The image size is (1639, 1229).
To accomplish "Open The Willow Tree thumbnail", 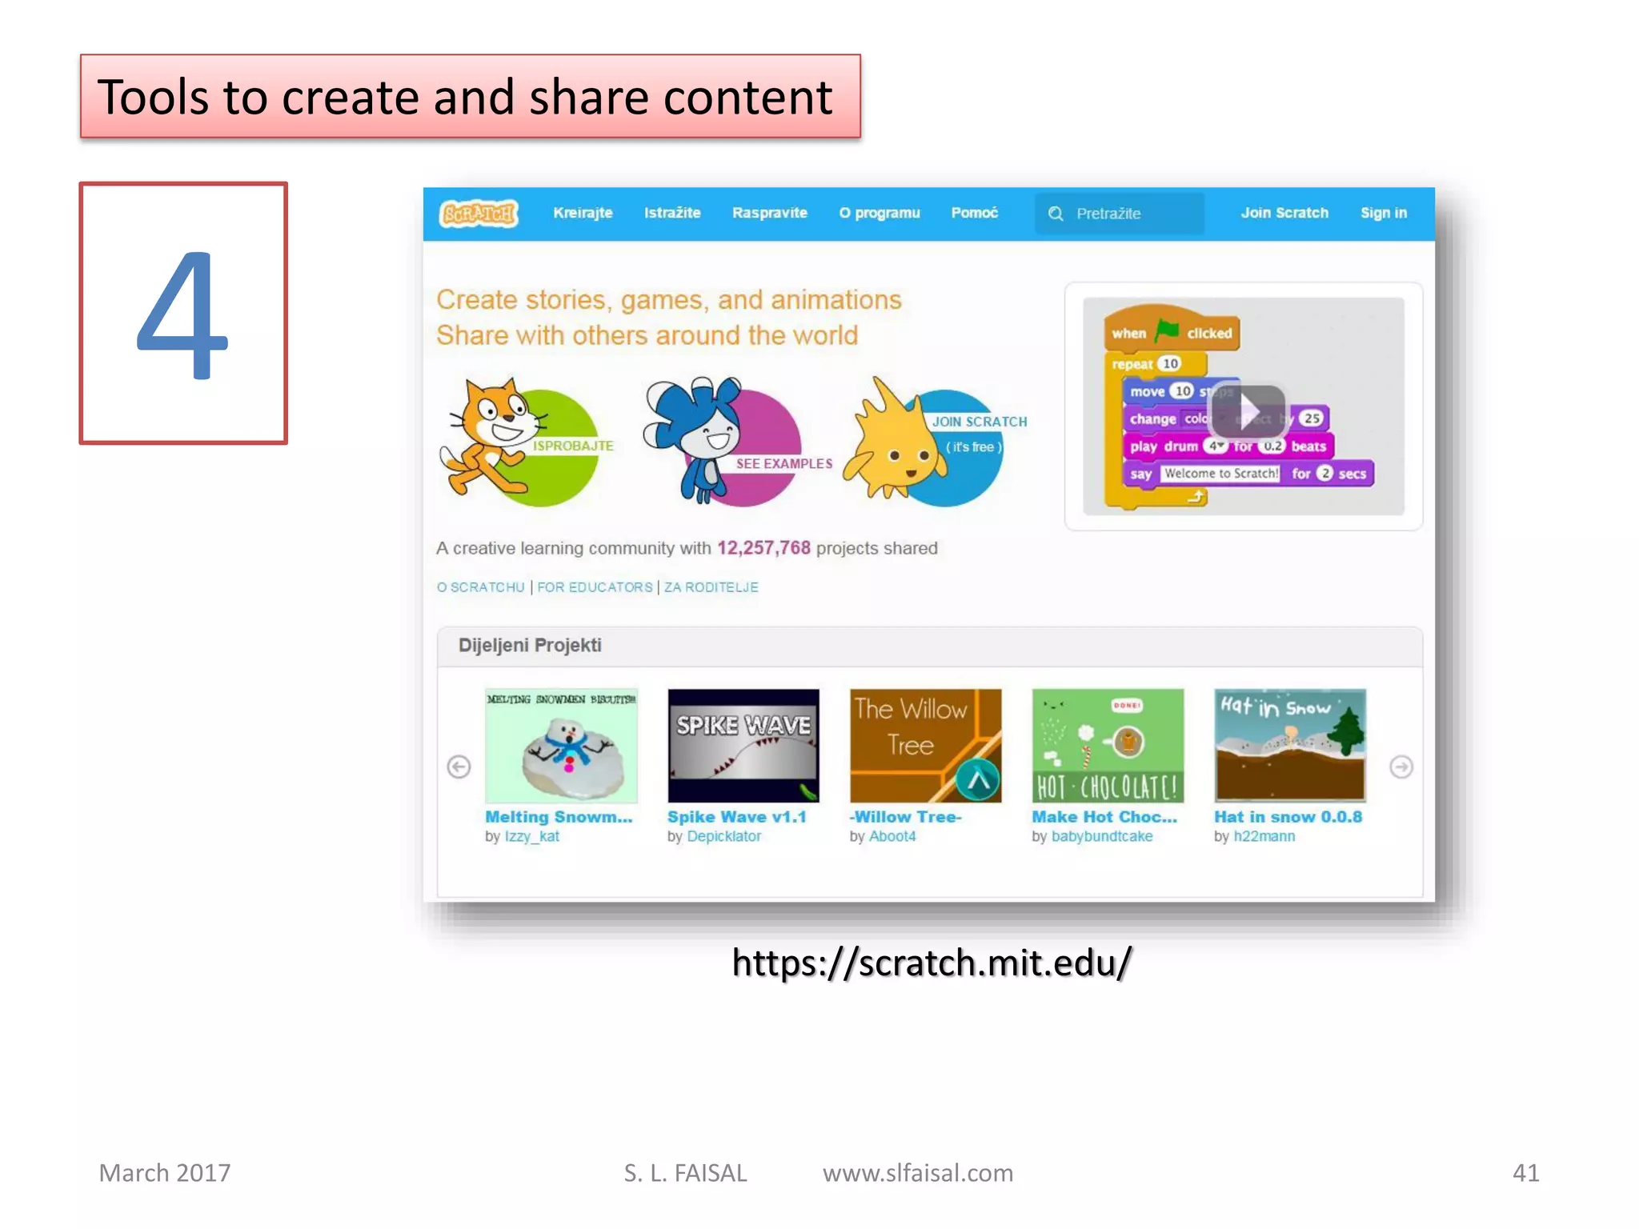I will click(x=925, y=746).
